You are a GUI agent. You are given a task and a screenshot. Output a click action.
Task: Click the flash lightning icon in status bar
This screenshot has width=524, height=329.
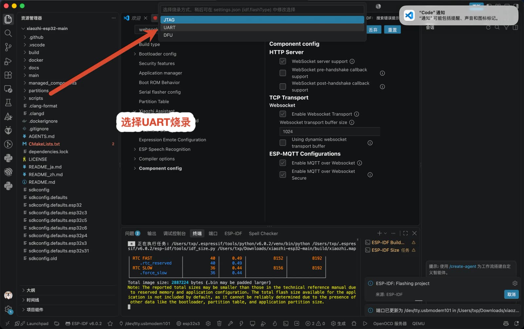tap(241, 323)
